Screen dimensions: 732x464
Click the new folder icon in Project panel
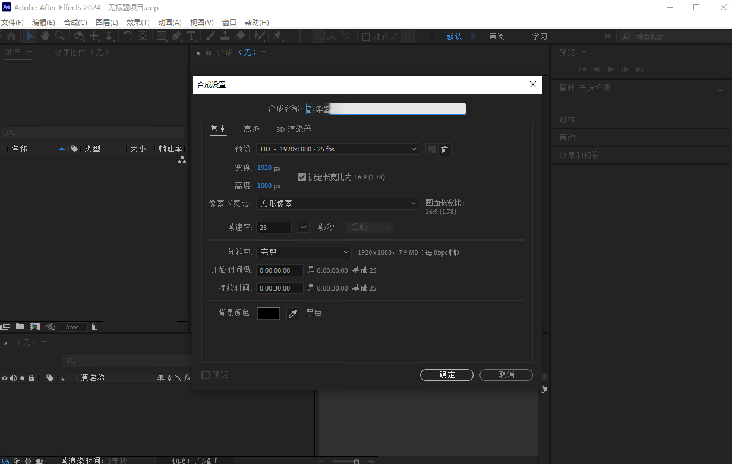point(20,327)
